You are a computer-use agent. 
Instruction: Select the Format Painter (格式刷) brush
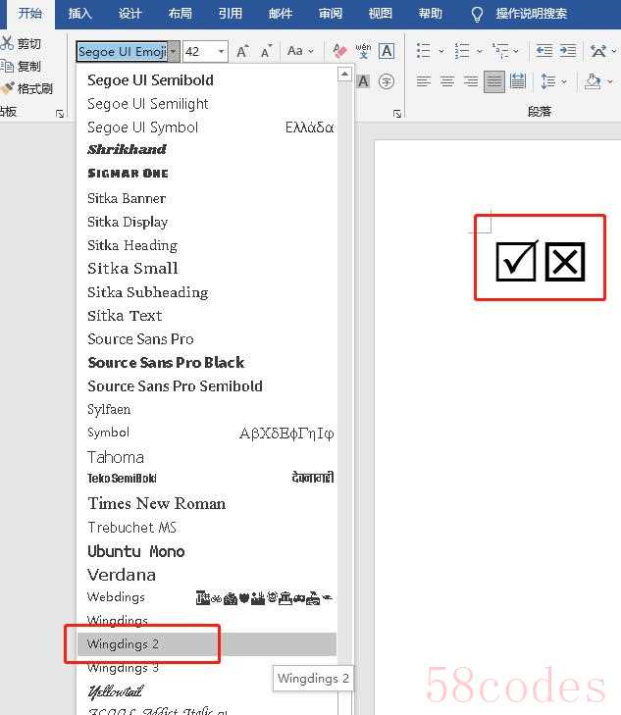(7, 88)
